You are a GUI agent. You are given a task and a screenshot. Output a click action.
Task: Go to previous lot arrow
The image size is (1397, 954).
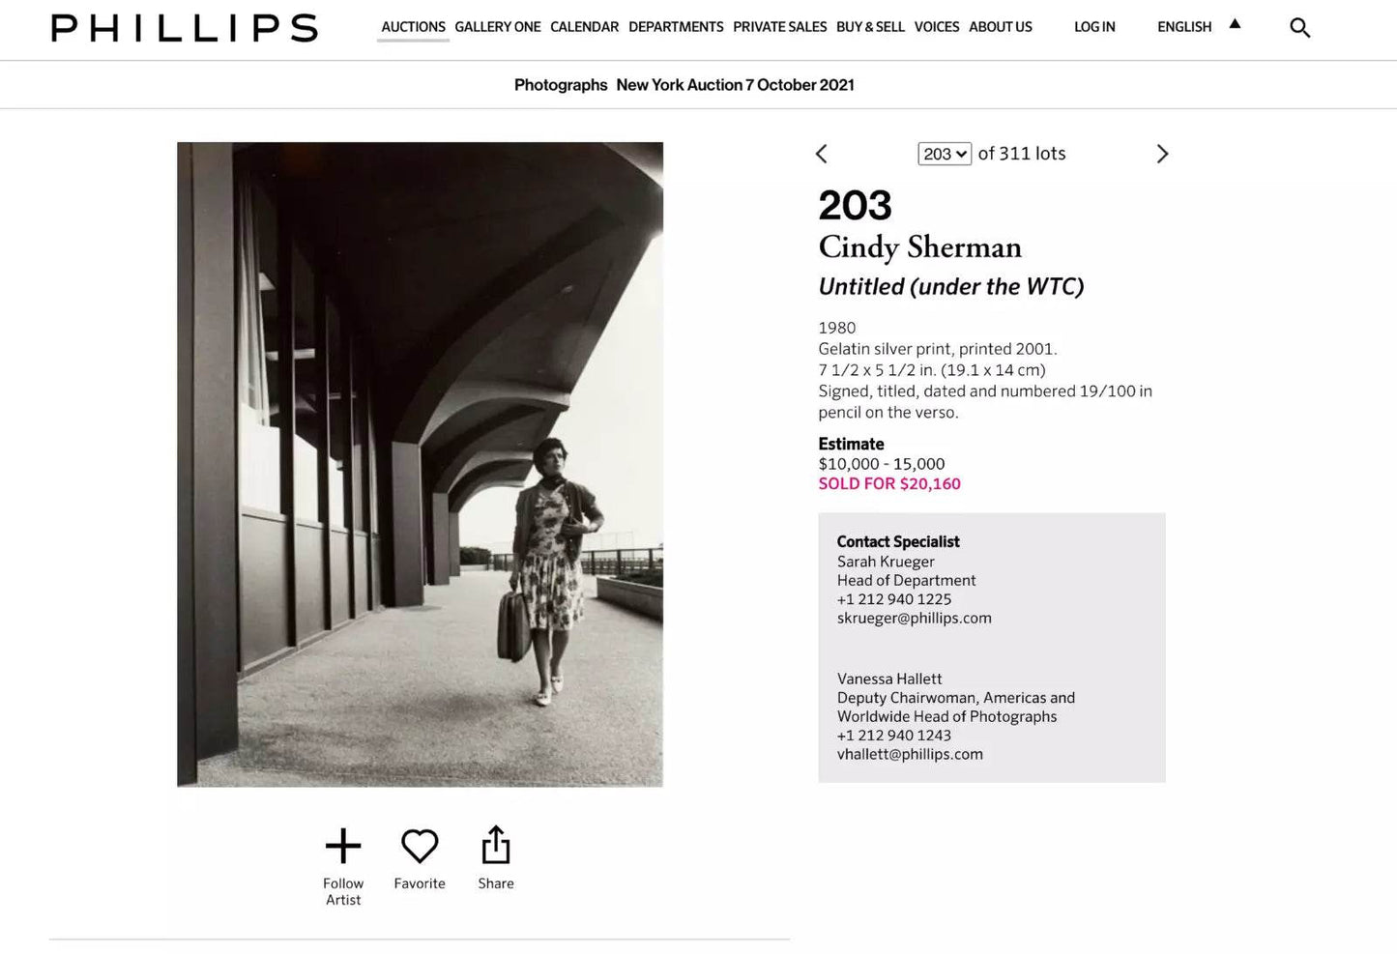(x=822, y=154)
